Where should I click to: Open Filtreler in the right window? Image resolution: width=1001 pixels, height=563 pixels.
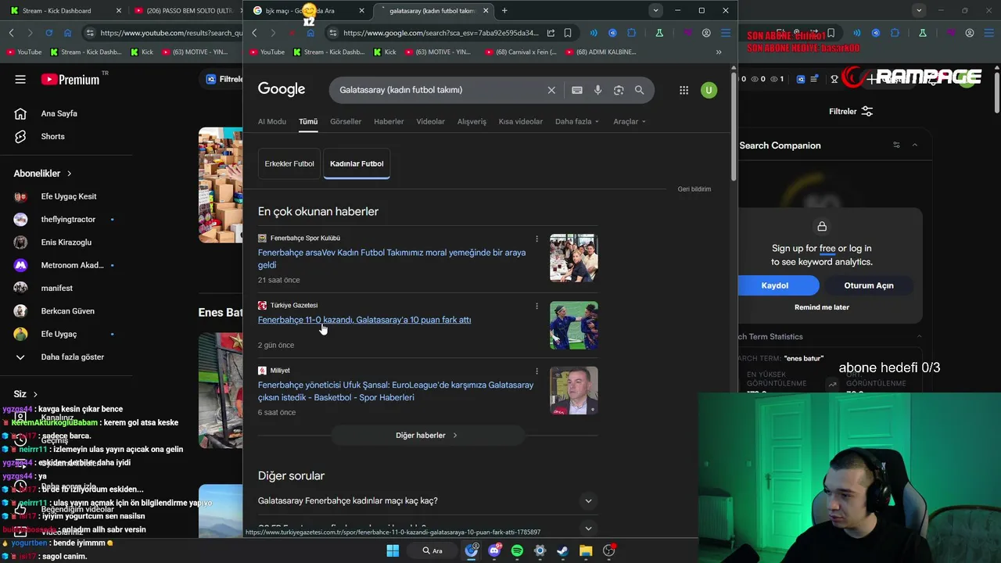(851, 111)
